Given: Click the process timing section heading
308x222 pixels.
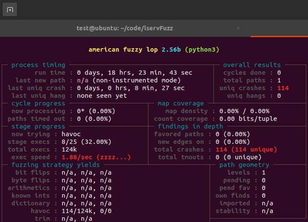Looking at the screenshot, I should (x=38, y=65).
